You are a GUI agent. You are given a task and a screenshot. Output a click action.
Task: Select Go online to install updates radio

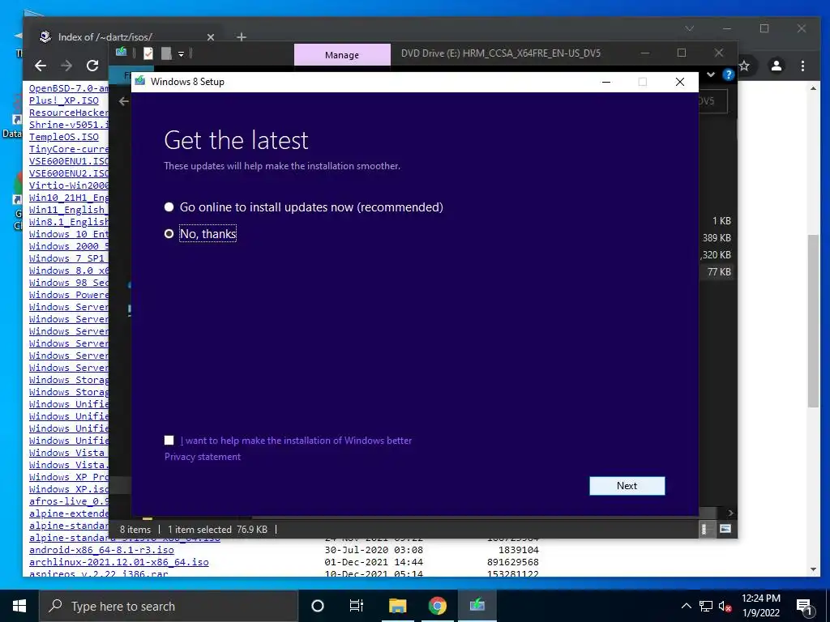point(169,207)
